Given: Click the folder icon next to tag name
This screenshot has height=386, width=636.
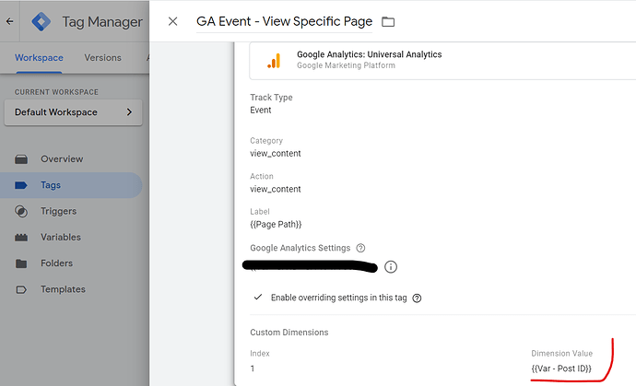Looking at the screenshot, I should (387, 21).
